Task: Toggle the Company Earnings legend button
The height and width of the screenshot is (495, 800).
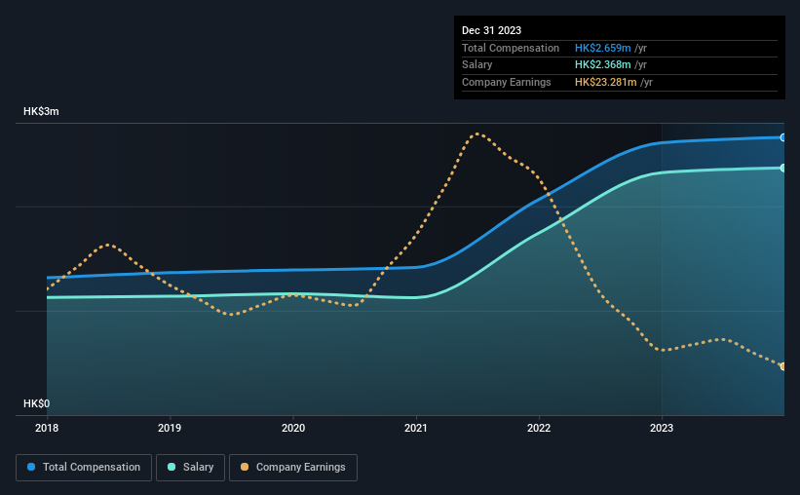Action: 293,468
